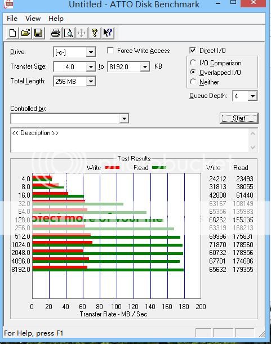Screen dimensions: 271x344
Task: Click the question mark About icon
Action: [x=95, y=33]
